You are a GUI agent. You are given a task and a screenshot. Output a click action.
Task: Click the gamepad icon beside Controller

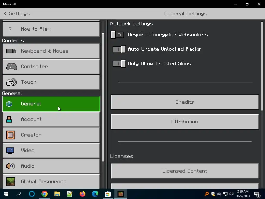click(11, 67)
